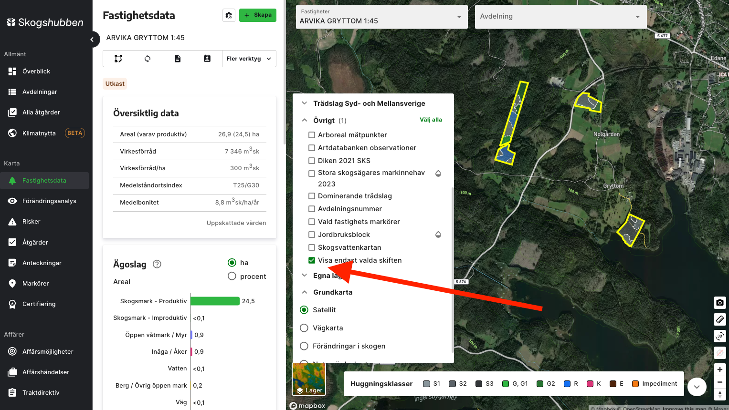Viewport: 729px width, 410px height.
Task: Open Anteckningar notes icon
Action: click(12, 263)
